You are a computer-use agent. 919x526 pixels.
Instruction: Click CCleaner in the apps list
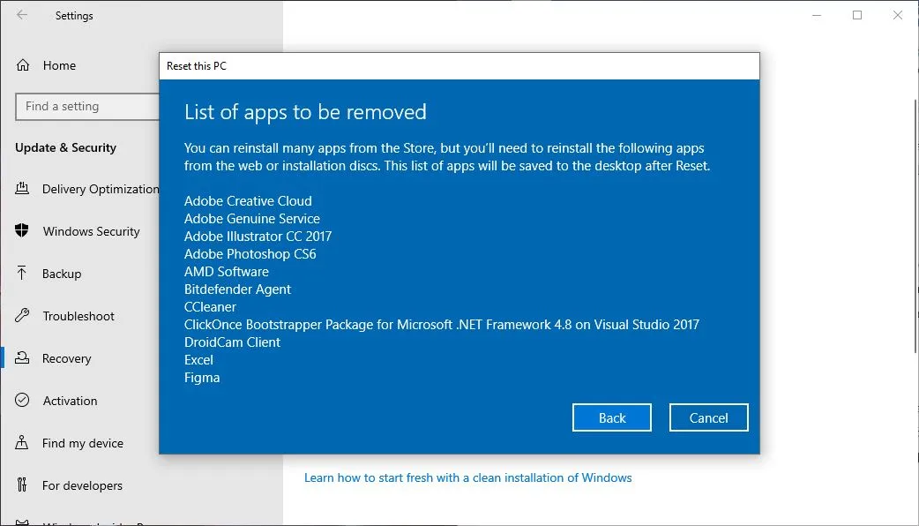coord(210,306)
